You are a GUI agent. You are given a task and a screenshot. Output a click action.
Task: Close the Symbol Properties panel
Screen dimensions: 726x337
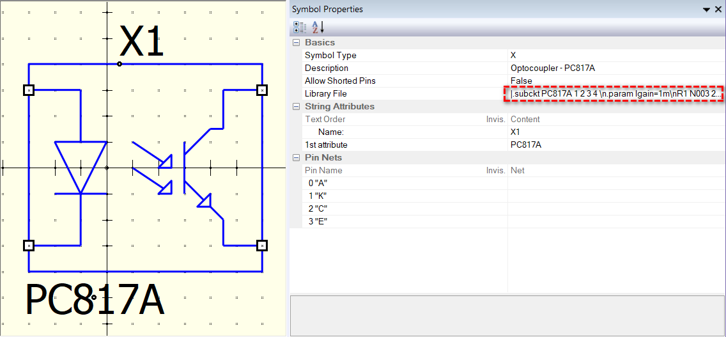[718, 9]
